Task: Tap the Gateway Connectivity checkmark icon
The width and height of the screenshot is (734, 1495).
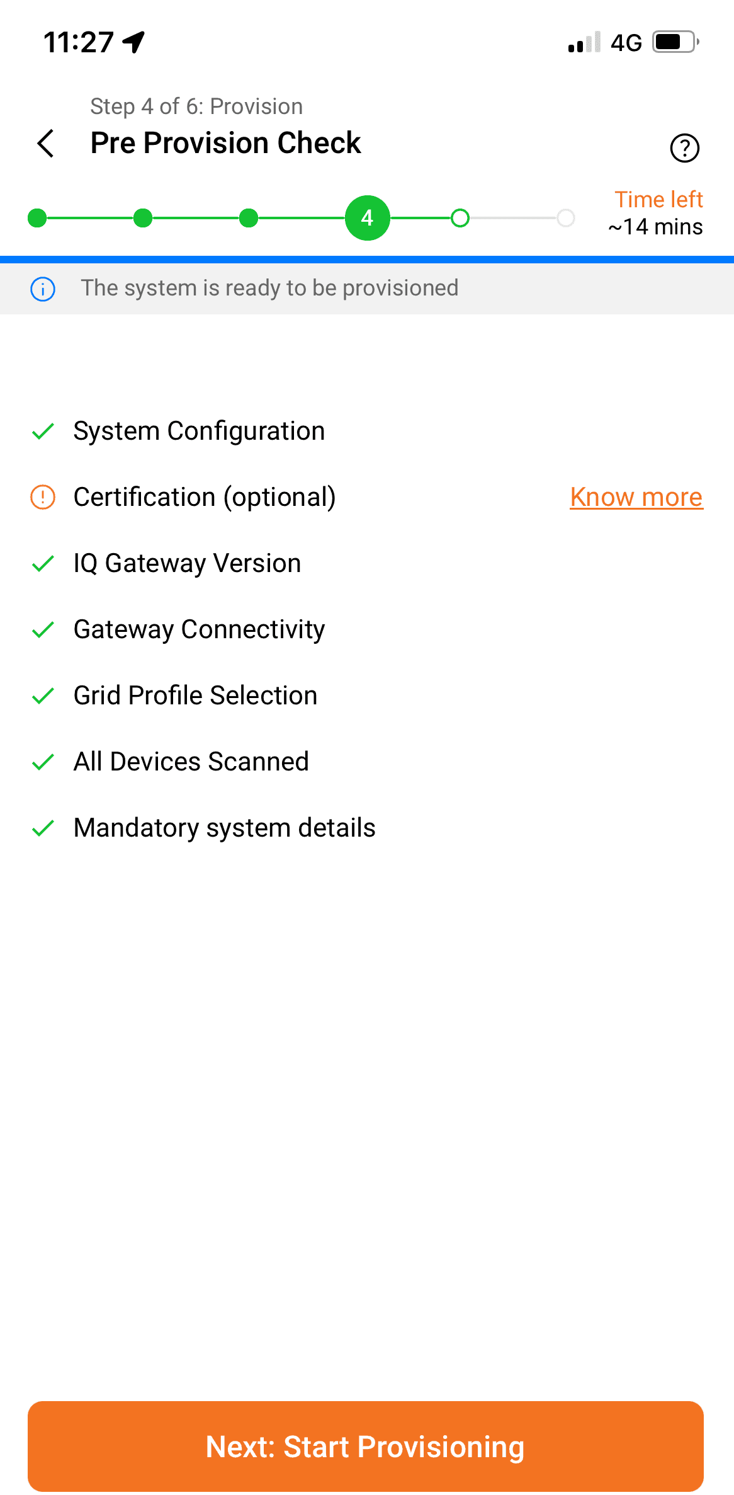Action: coord(43,630)
